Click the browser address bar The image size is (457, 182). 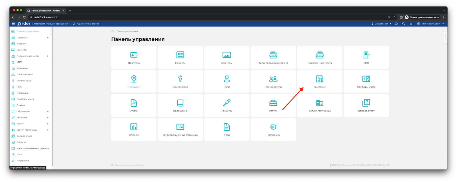point(200,17)
